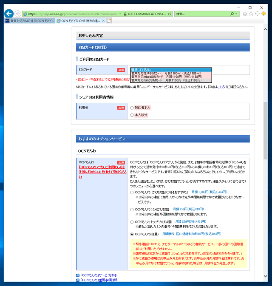Screen dimensions: 272x286
Task: Open the red OCNでんわアプリ notice link
Action: click(x=102, y=172)
